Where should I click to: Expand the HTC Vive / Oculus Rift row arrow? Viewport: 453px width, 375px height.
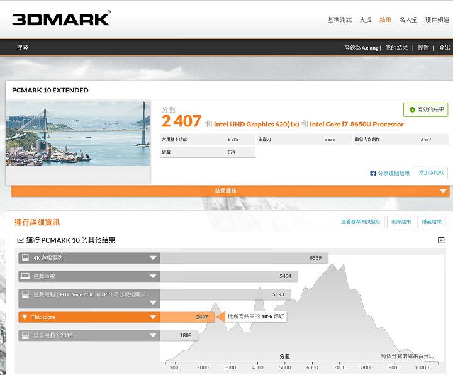153,303
